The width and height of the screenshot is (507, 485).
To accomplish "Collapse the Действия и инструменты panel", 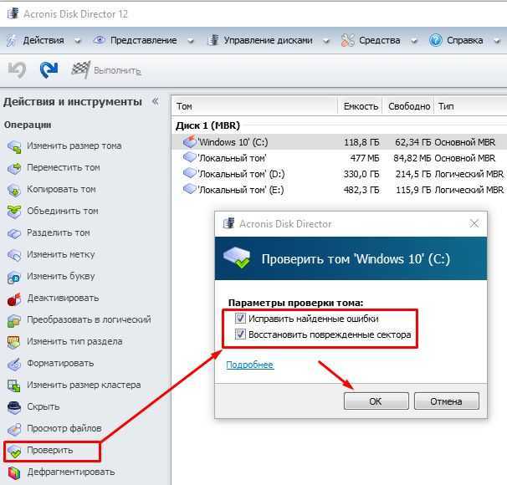I will 156,101.
